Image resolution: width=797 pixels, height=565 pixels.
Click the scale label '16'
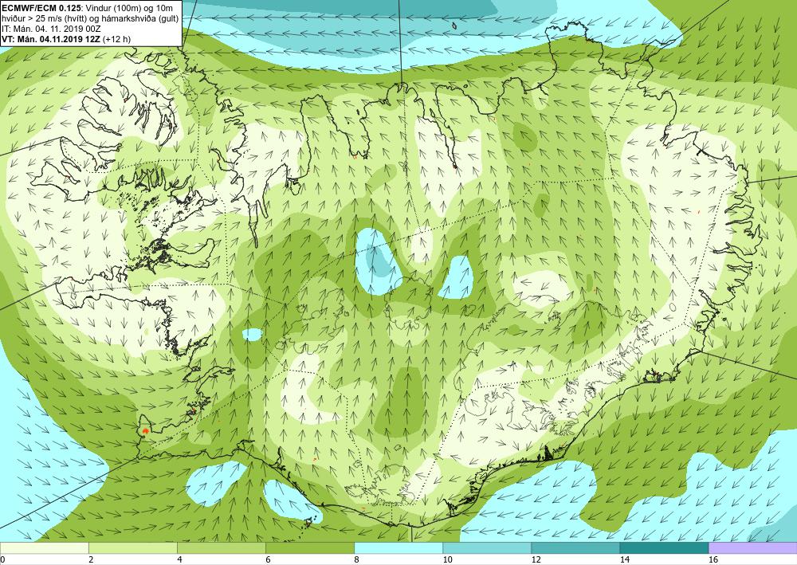(x=713, y=560)
